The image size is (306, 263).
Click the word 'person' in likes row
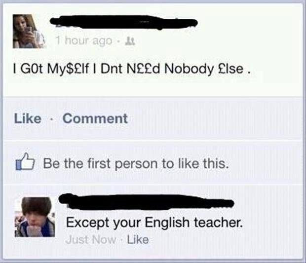[136, 164]
